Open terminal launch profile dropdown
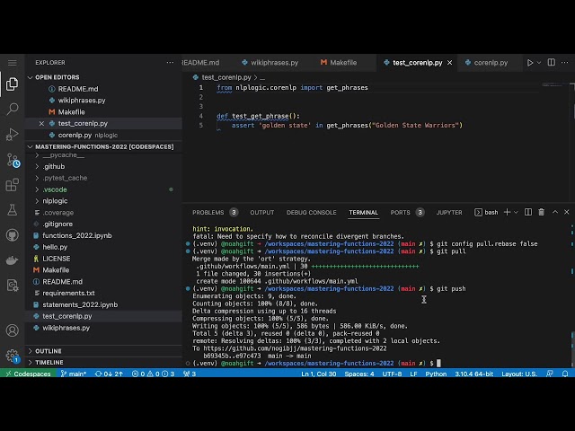575x431 pixels. click(x=516, y=212)
